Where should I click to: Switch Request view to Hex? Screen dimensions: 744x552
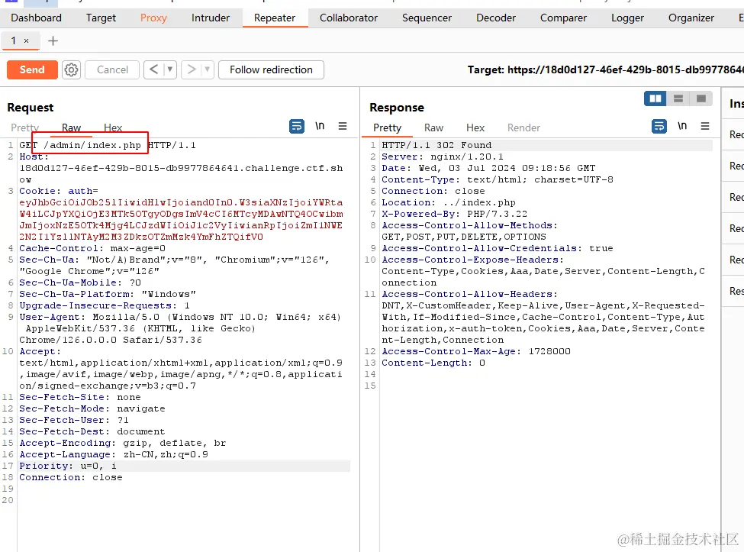tap(113, 128)
